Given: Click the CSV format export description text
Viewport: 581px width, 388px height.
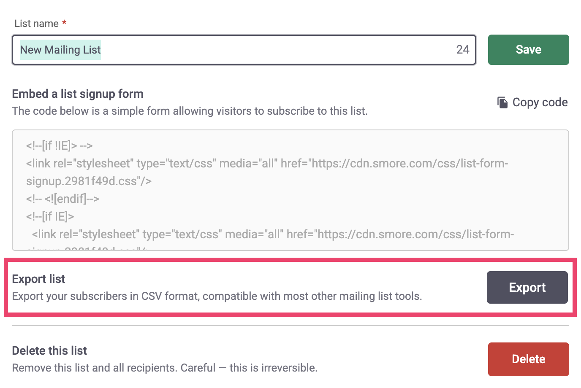Looking at the screenshot, I should point(217,296).
